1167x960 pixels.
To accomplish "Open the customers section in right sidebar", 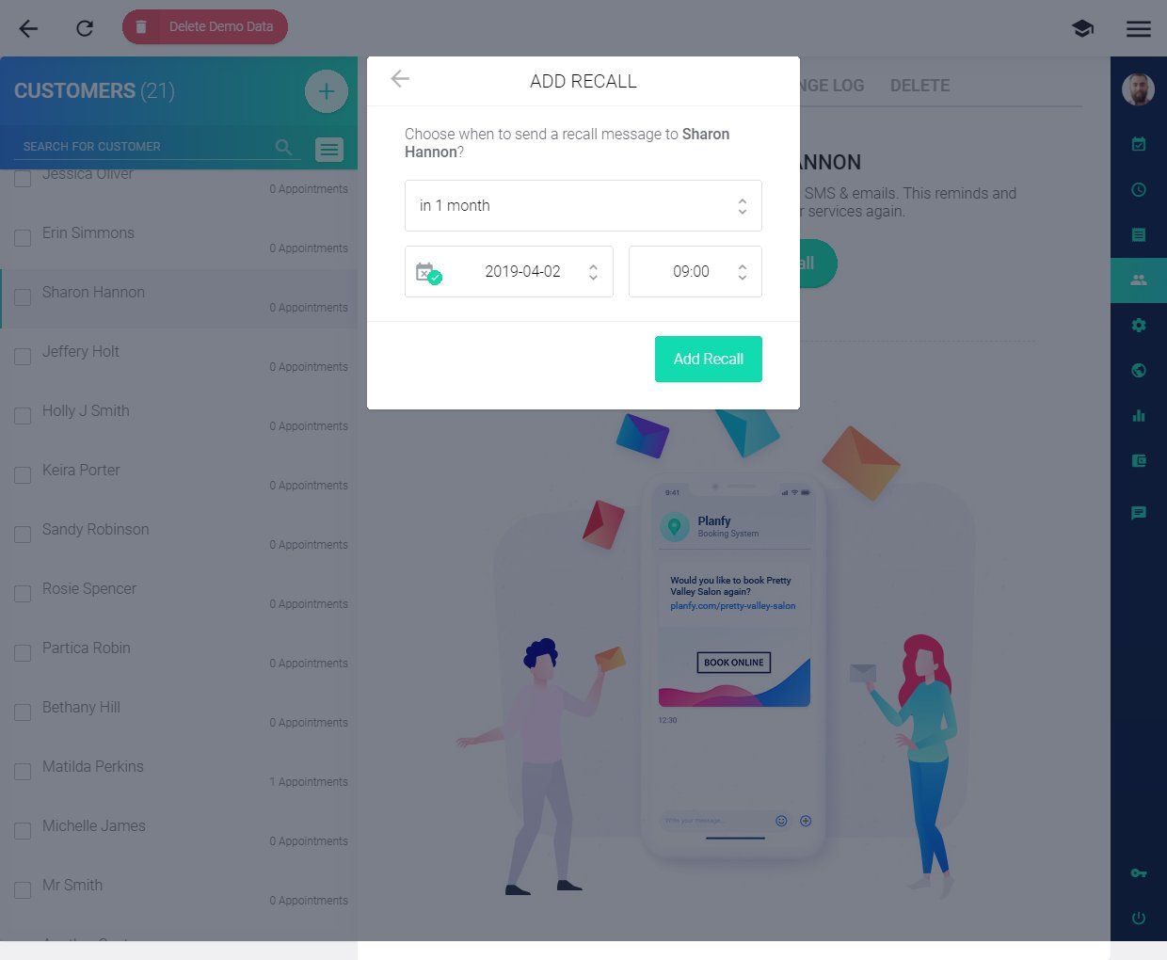I will pos(1139,280).
